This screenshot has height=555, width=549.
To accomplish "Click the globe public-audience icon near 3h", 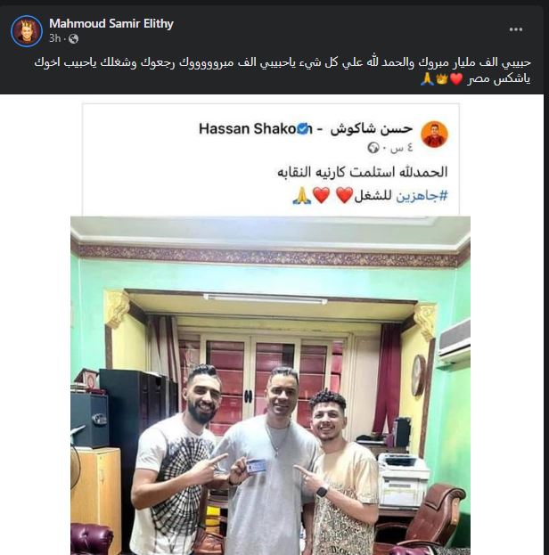I will point(73,38).
